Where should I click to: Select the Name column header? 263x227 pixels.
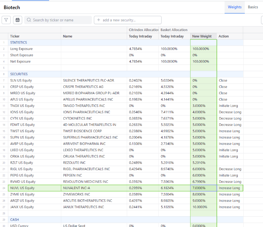[x=94, y=36]
